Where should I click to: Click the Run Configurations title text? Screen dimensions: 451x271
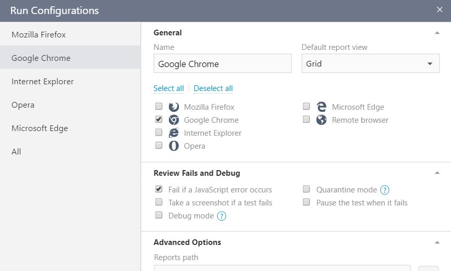[54, 10]
